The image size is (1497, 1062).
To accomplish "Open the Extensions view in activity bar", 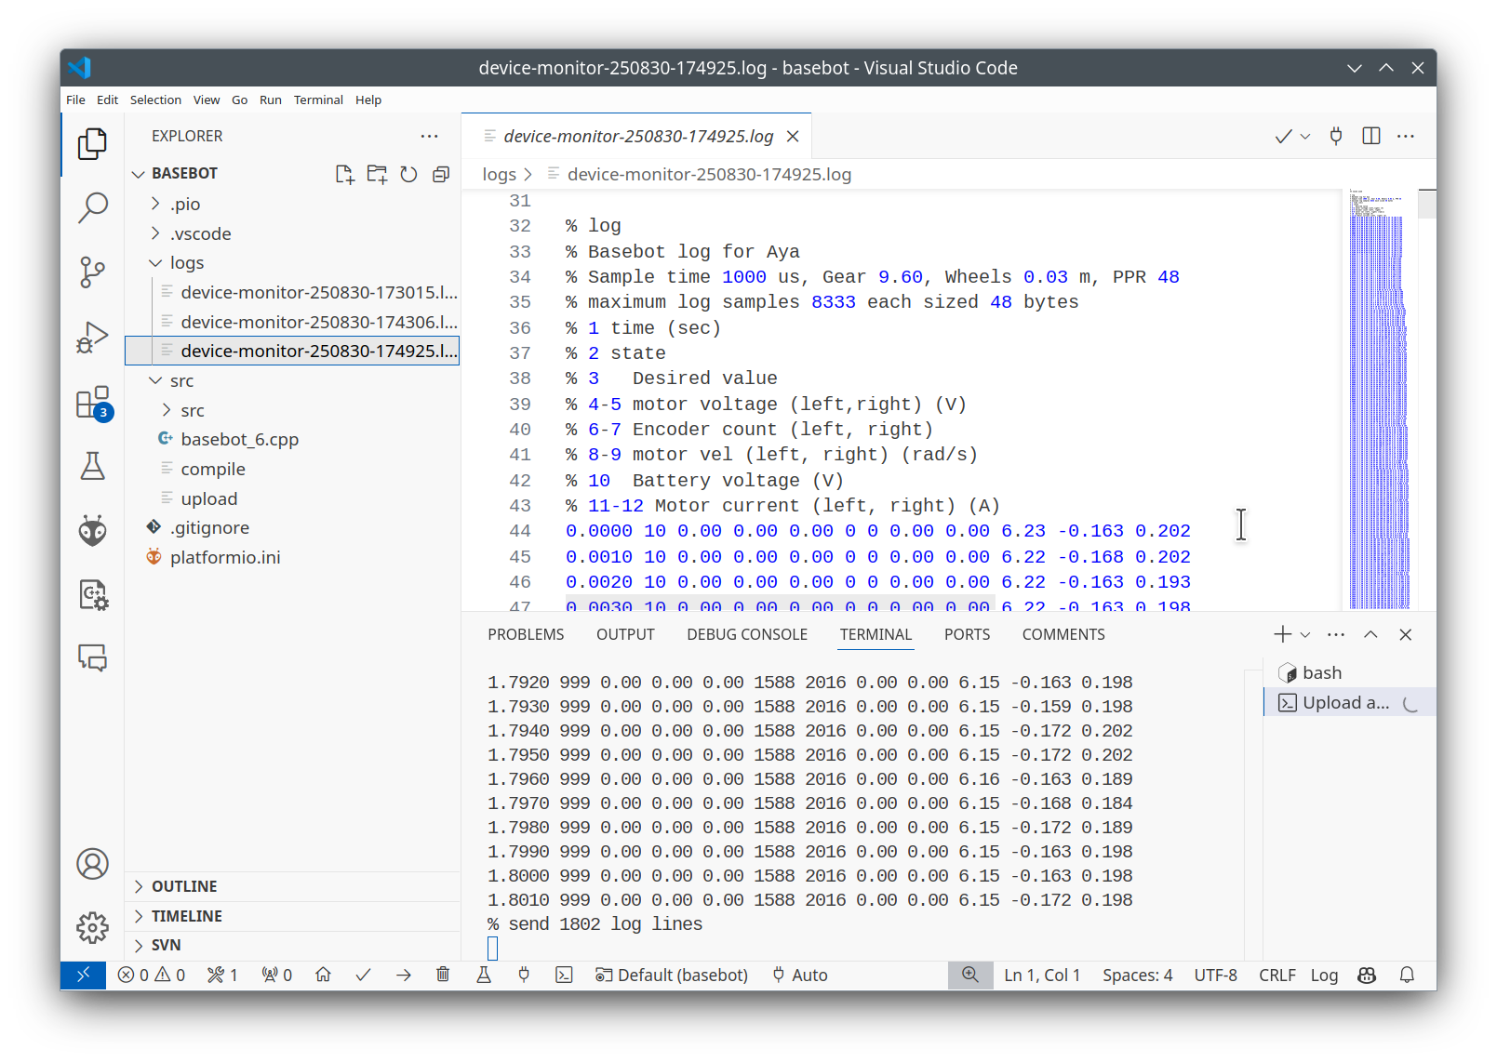I will (92, 403).
